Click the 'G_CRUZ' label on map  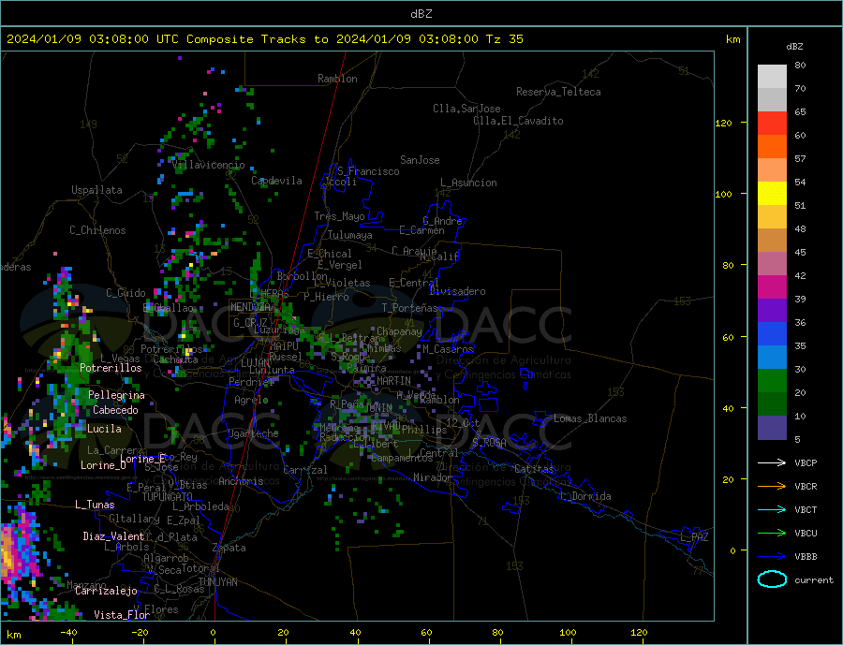pyautogui.click(x=250, y=322)
